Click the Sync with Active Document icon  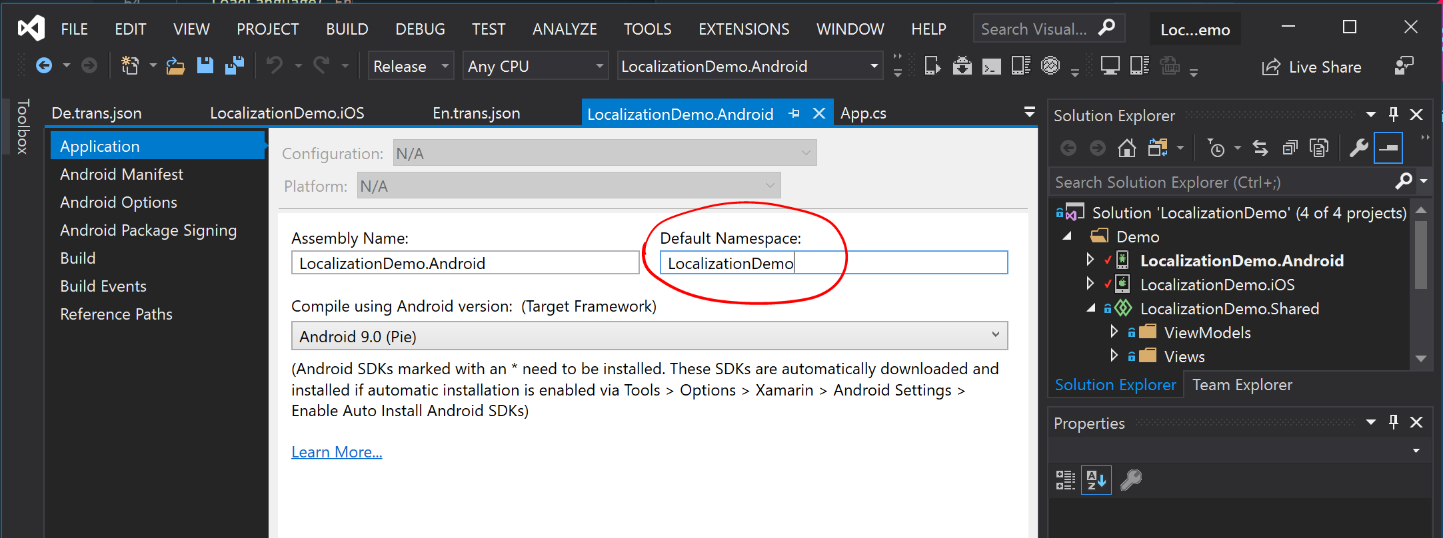(1260, 148)
